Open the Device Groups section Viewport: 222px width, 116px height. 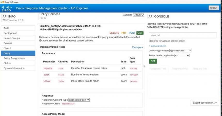point(18,38)
